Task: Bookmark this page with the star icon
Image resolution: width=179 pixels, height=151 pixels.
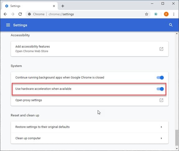Action: (146, 14)
